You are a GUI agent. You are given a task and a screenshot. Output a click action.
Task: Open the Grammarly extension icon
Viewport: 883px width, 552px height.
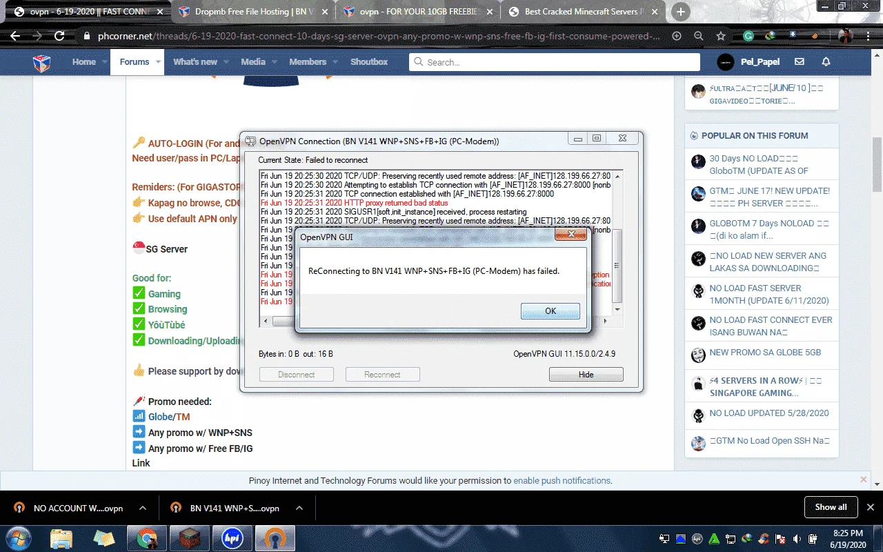[748, 36]
